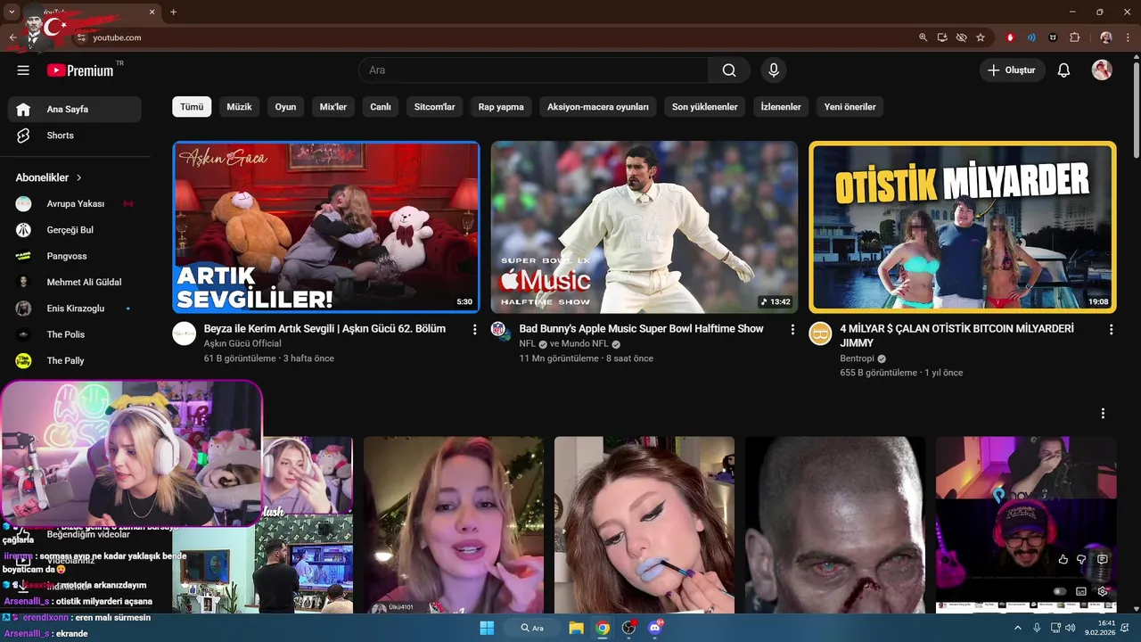Screen dimensions: 1141x642
Task: Open Mehmet Ali Güldal subscription
Action: coord(75,282)
